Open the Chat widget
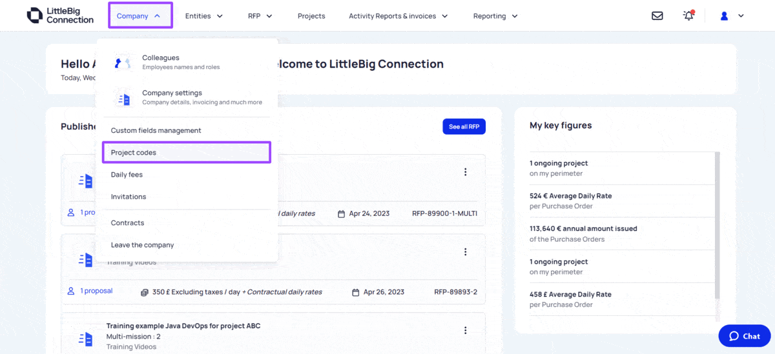775x354 pixels. [744, 336]
